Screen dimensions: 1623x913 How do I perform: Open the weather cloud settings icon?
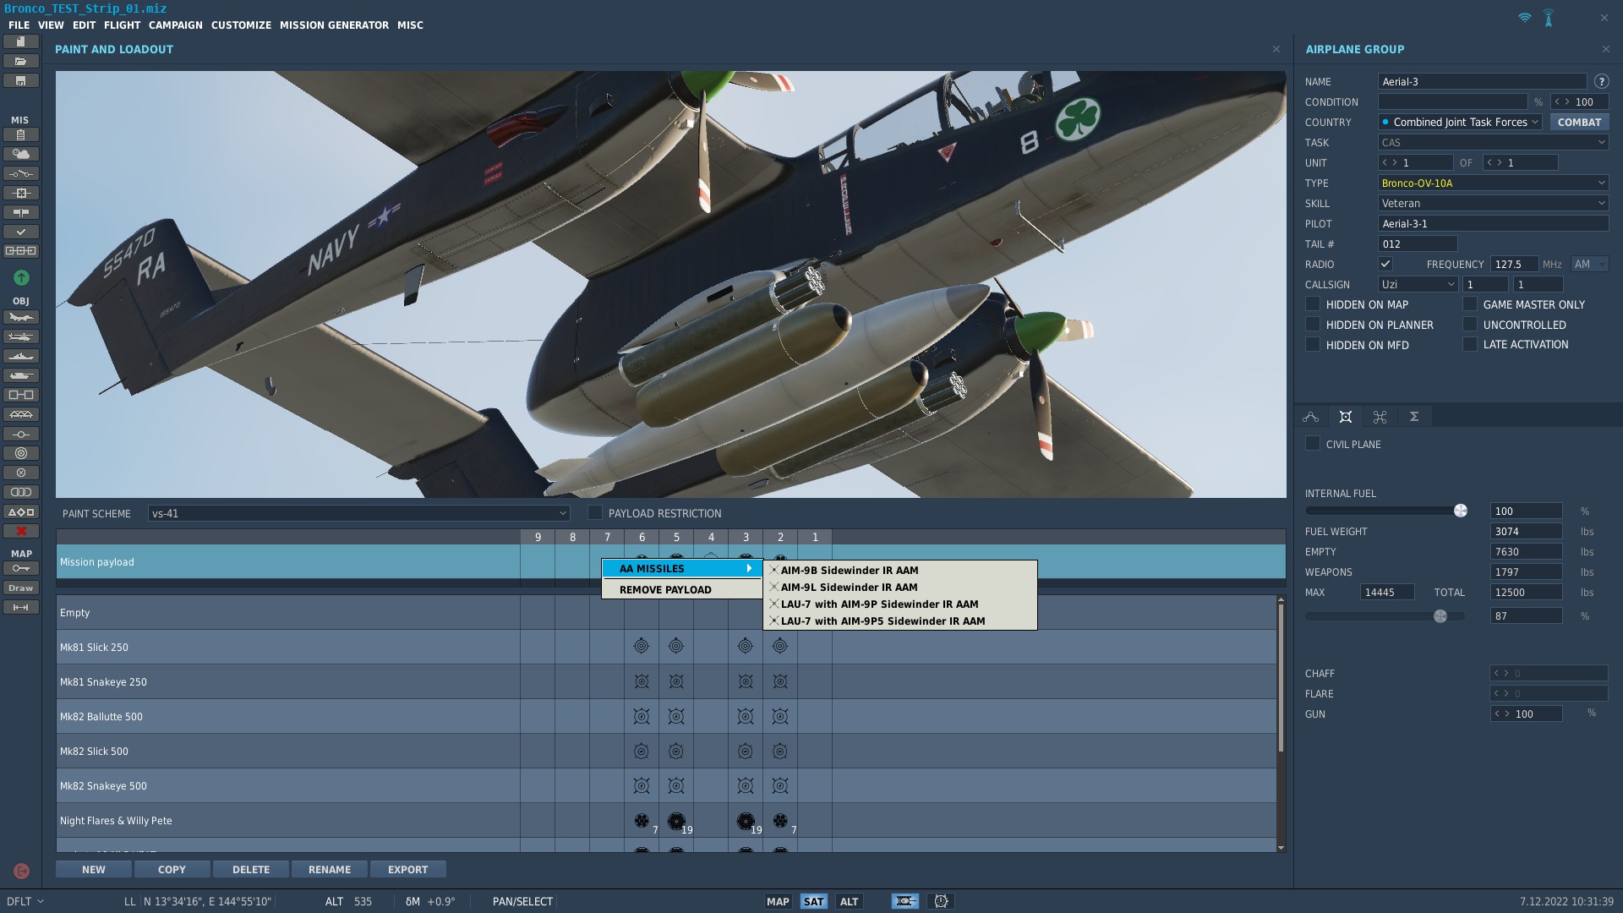pyautogui.click(x=21, y=154)
